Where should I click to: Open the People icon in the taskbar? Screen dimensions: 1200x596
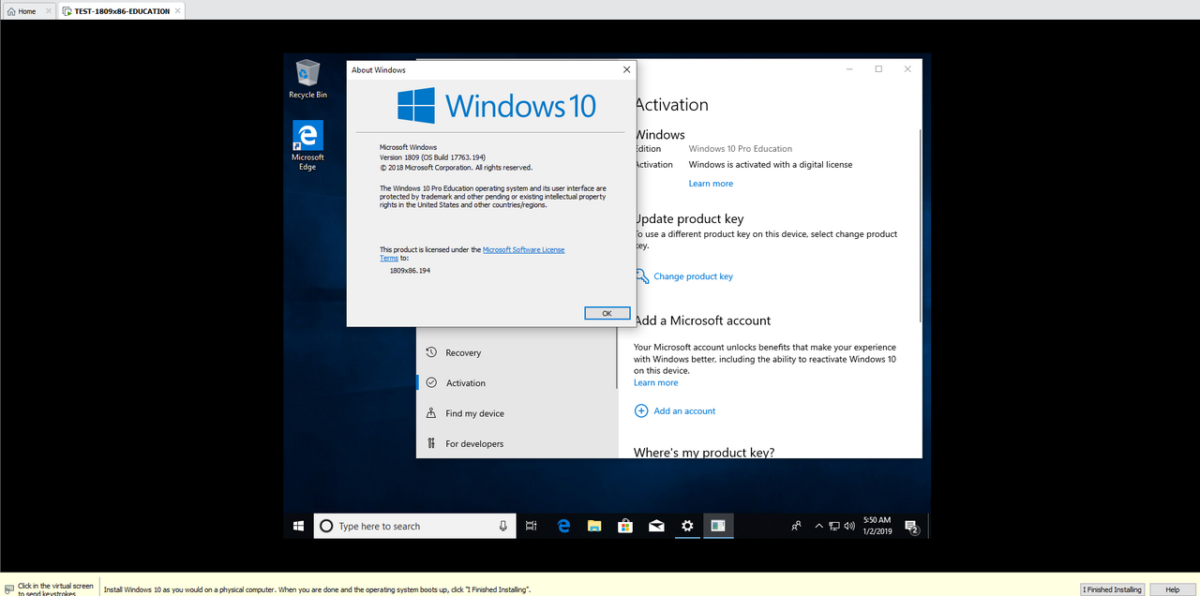796,526
